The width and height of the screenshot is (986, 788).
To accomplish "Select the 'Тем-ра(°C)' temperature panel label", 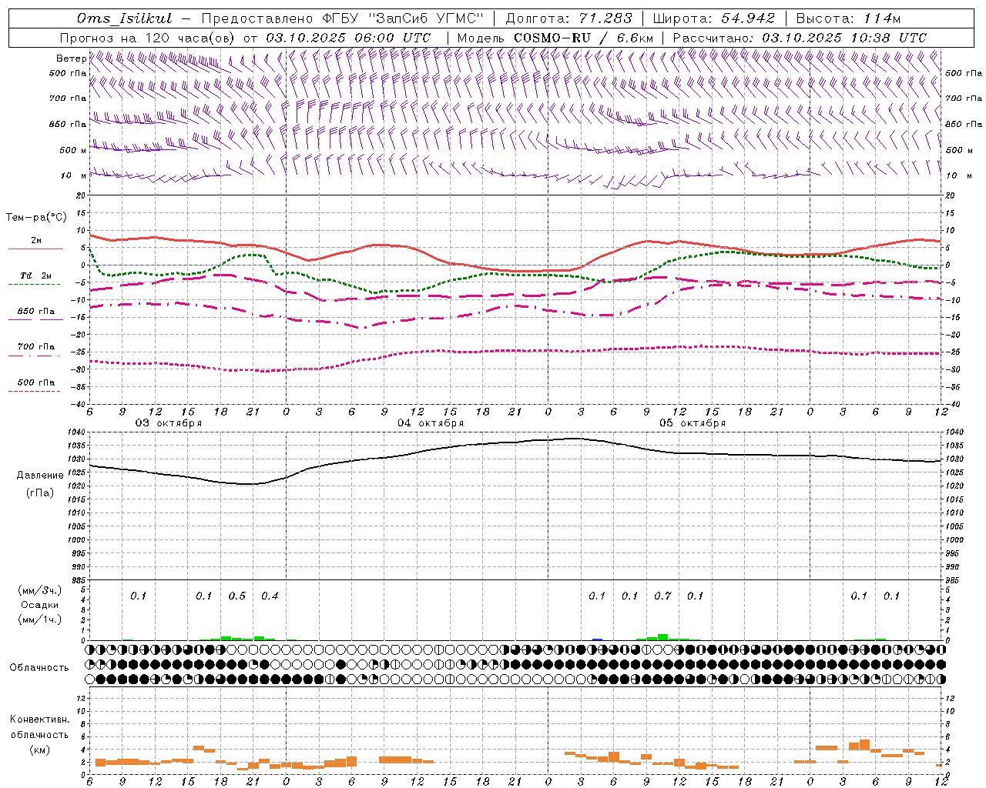I will coord(36,218).
